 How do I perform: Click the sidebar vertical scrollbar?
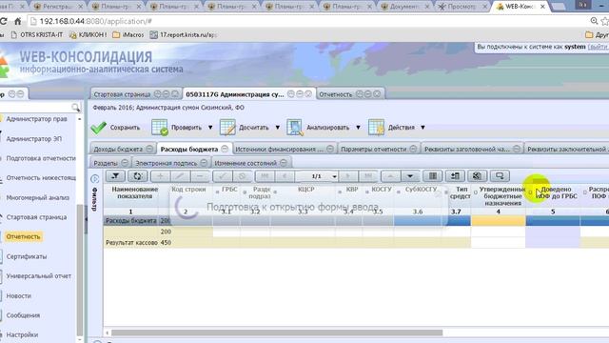tap(80, 270)
